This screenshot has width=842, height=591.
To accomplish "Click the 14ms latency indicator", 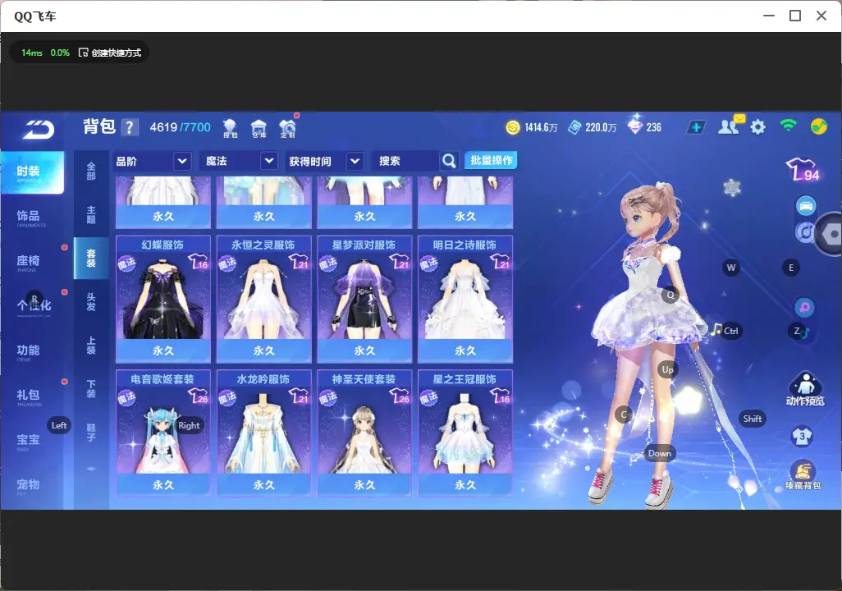I will coord(32,53).
